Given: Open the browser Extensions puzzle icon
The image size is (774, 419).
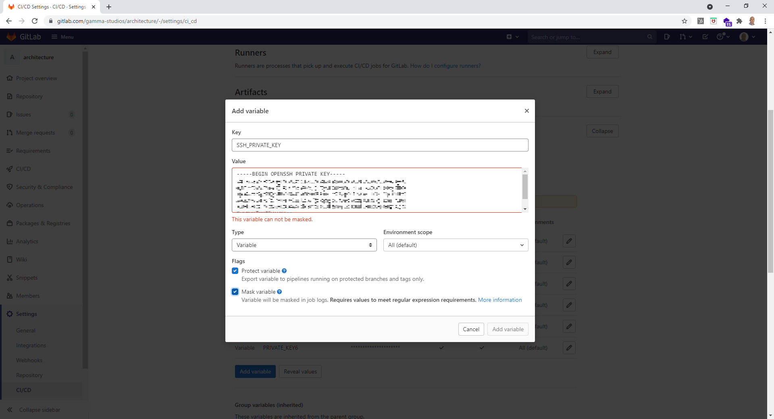Looking at the screenshot, I should [x=739, y=21].
